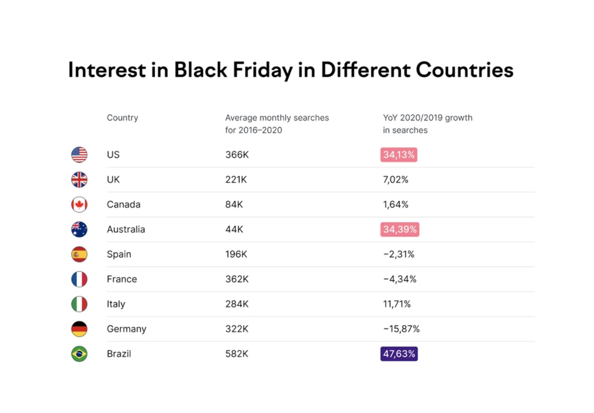Viewport: 594px width, 413px height.
Task: Click the France tricolor flag icon
Action: click(79, 279)
